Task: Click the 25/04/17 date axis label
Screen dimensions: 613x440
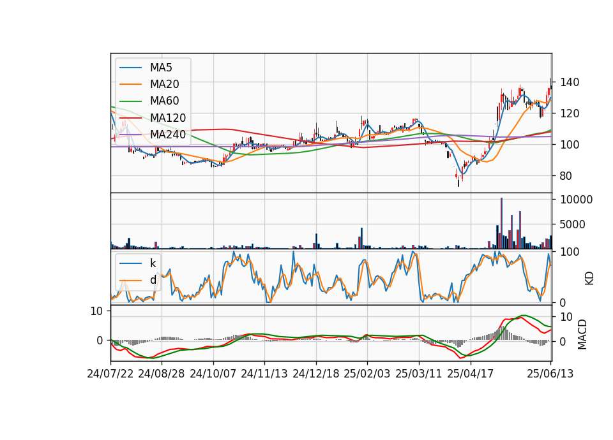Action: (x=471, y=374)
